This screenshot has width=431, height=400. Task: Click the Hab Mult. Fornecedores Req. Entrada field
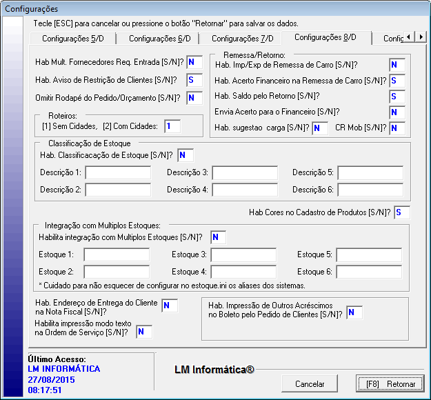coord(194,63)
